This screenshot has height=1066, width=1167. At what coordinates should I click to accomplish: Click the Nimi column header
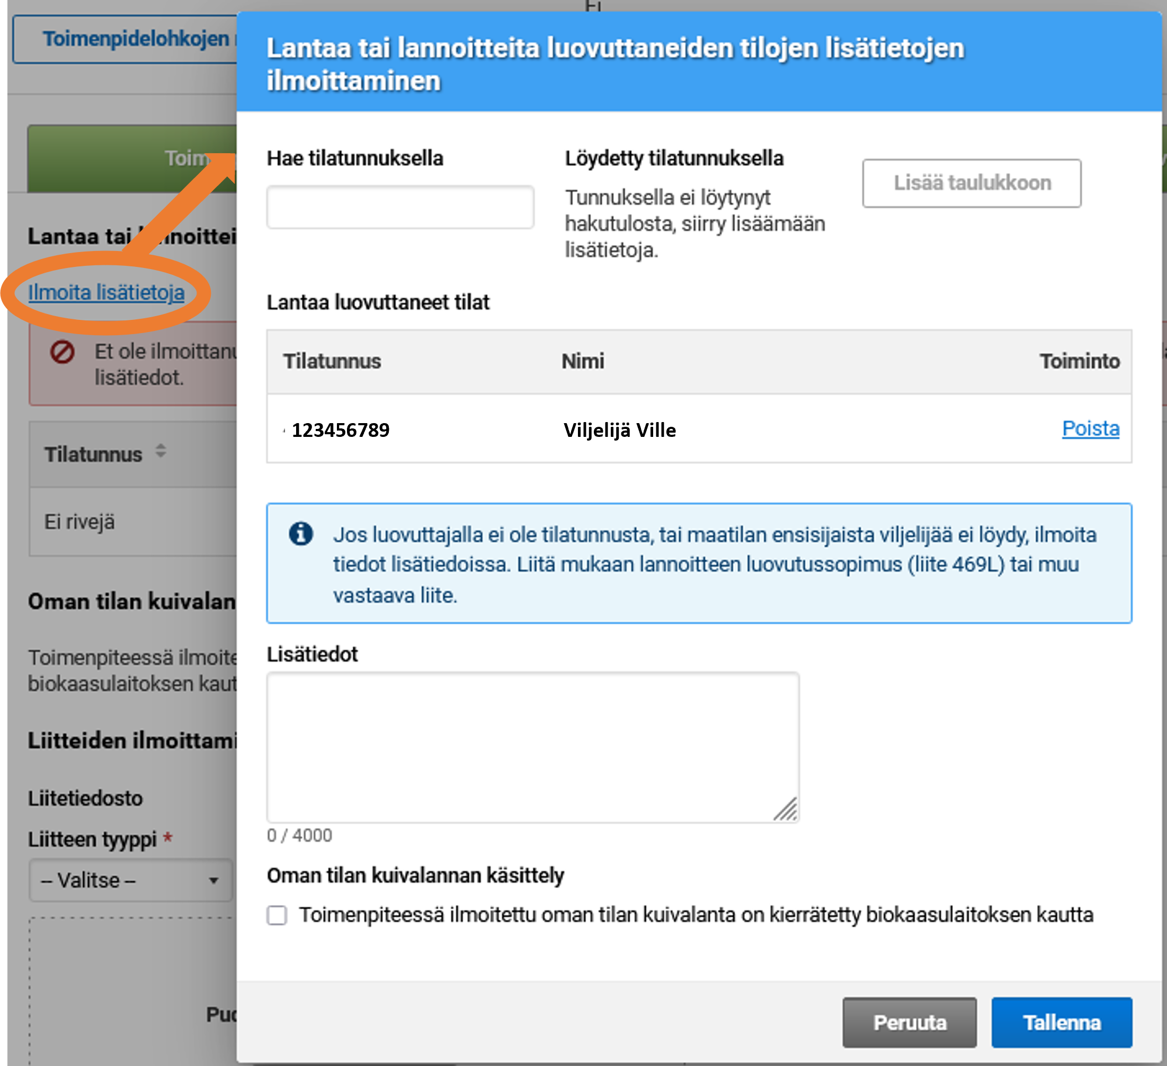582,361
